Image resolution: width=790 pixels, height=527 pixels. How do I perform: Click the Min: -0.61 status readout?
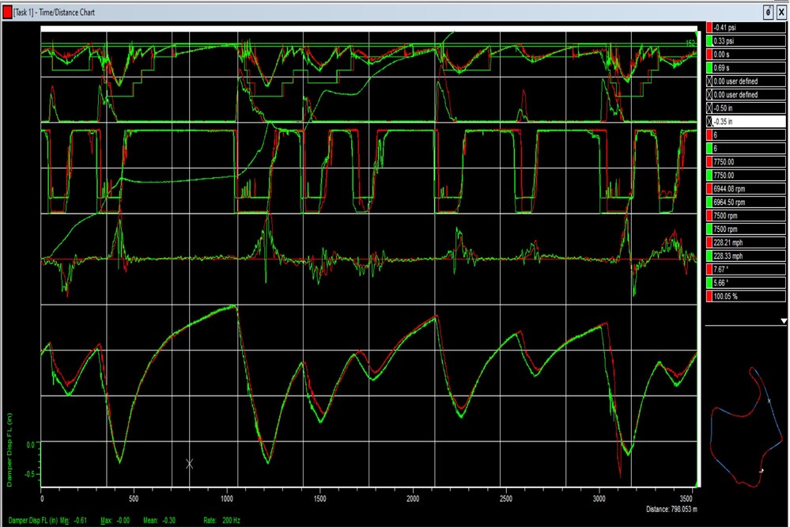pos(74,521)
